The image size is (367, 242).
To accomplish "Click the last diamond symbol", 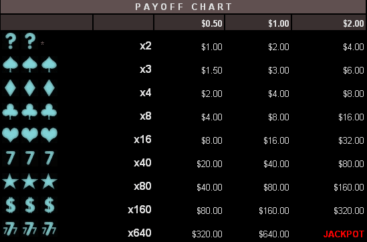I will [49, 88].
